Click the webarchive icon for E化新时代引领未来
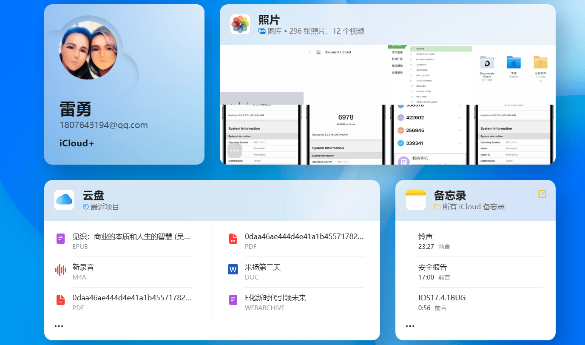 pyautogui.click(x=233, y=300)
